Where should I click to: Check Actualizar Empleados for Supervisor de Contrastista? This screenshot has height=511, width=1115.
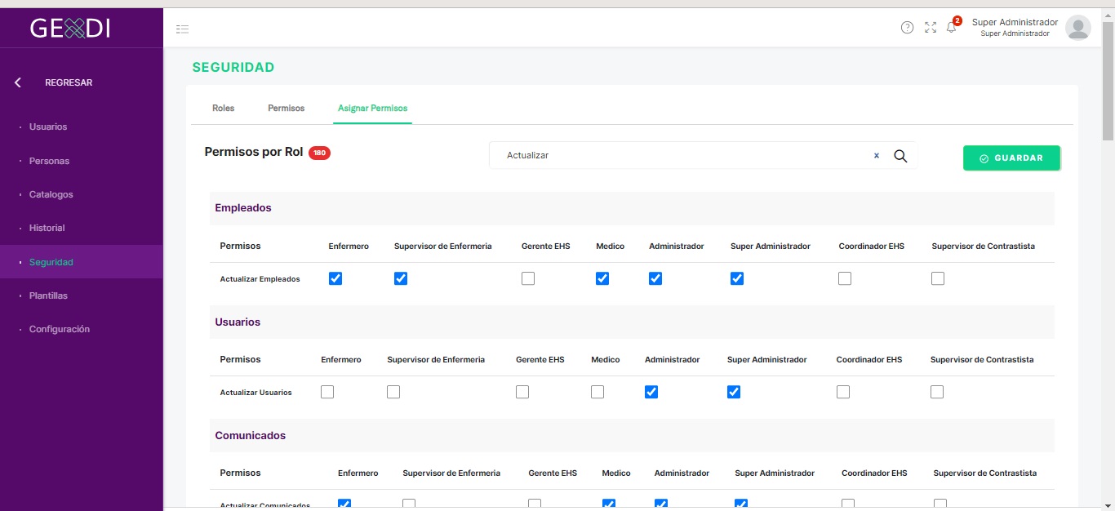pyautogui.click(x=938, y=278)
